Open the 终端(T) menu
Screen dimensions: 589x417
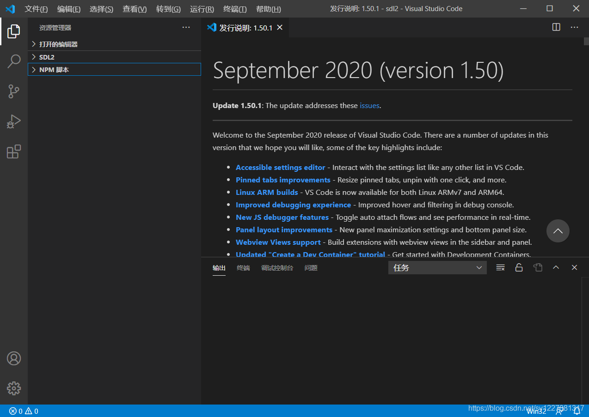click(235, 9)
